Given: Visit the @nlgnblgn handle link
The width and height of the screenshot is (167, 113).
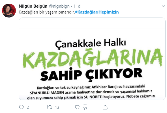Looking at the screenshot, I should coord(59,6).
